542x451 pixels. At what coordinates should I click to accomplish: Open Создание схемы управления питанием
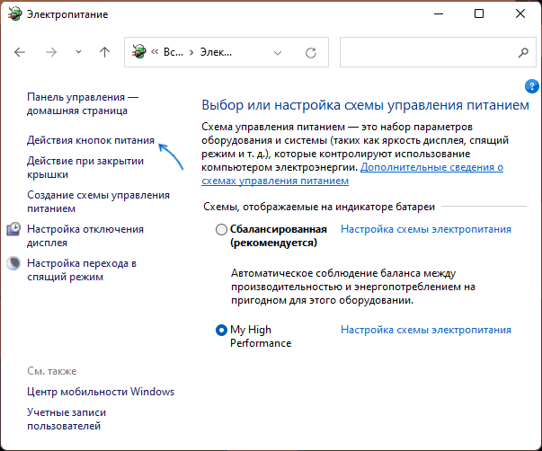99,202
